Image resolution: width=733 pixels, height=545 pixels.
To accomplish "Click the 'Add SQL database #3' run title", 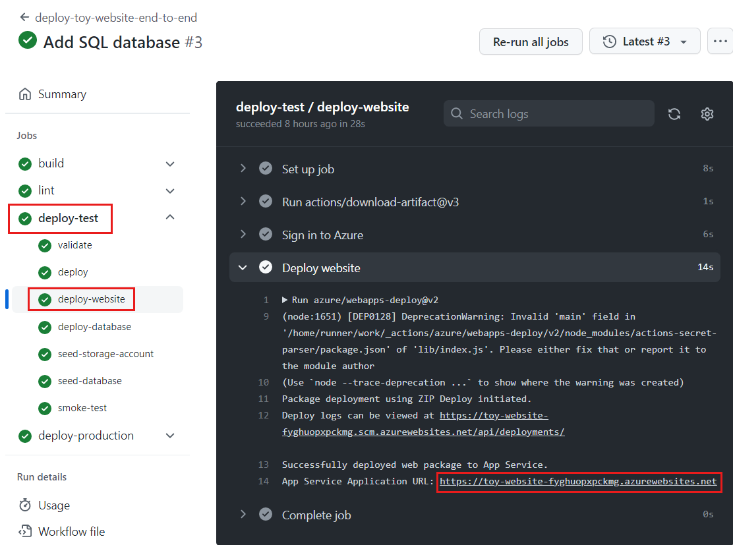I will (x=123, y=43).
